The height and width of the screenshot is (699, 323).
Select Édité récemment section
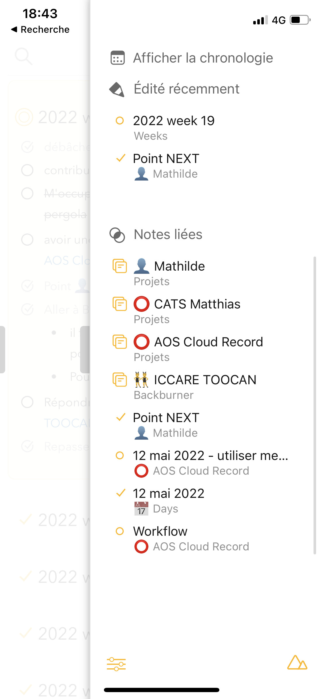point(187,89)
